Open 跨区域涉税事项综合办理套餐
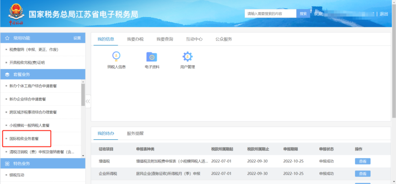Viewport: 396px width, 184px height. coord(33,112)
